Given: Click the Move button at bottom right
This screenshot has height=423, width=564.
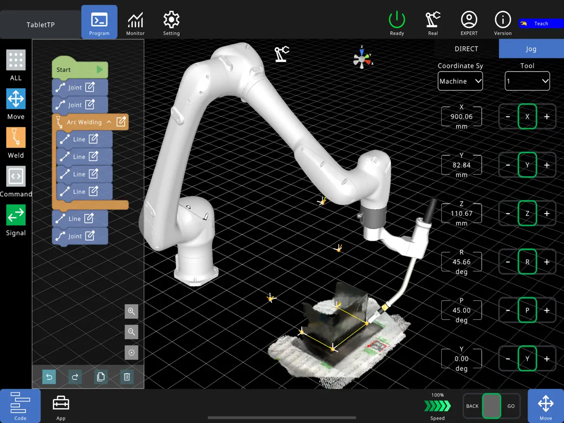Looking at the screenshot, I should point(546,406).
